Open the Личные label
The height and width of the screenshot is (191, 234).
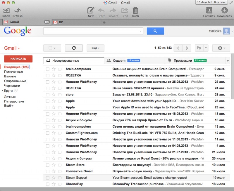click(10, 97)
